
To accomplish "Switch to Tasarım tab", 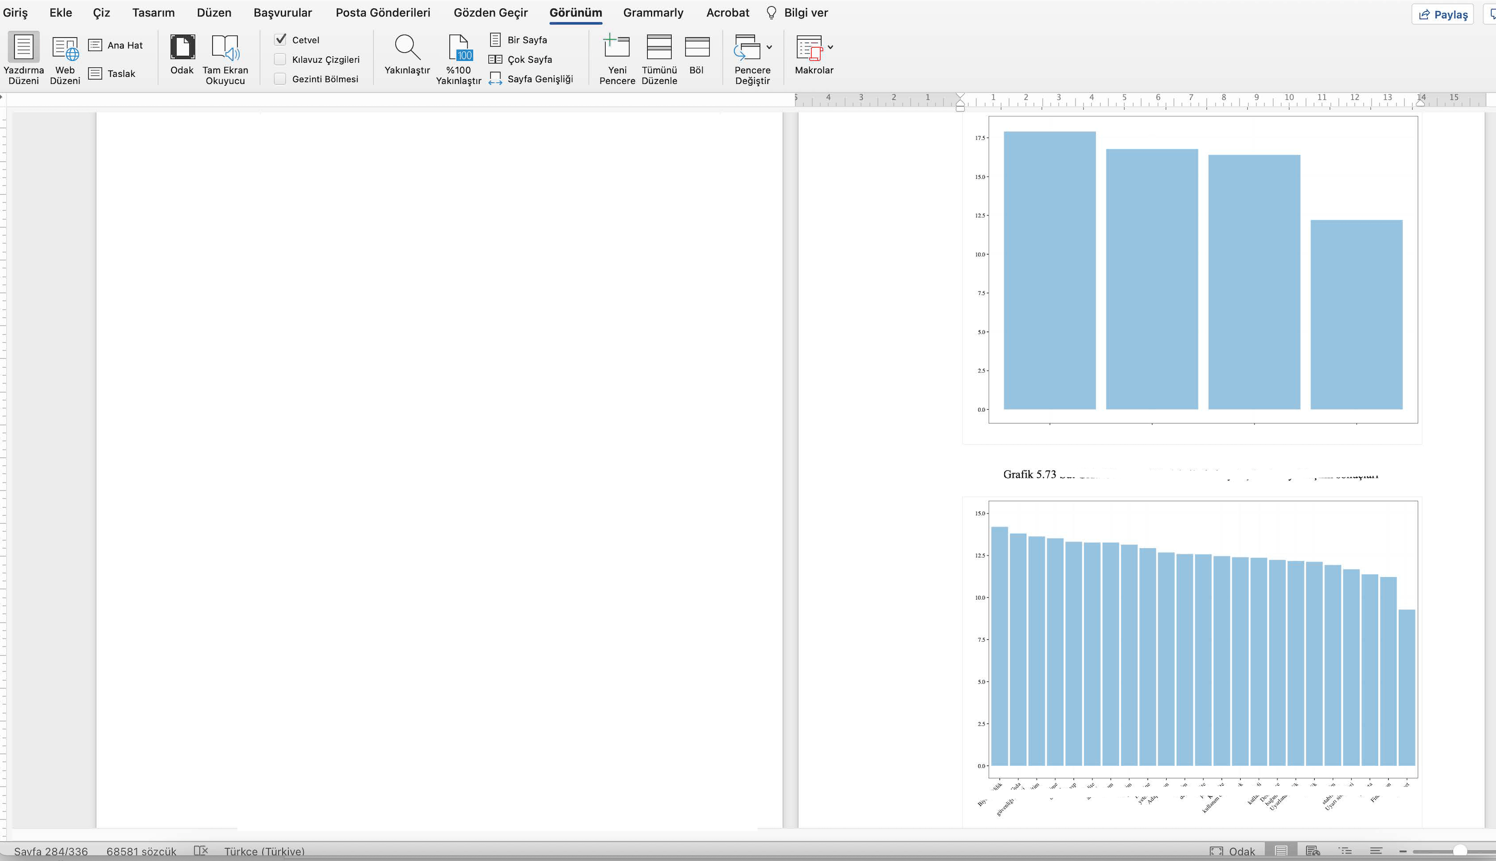I will 153,13.
